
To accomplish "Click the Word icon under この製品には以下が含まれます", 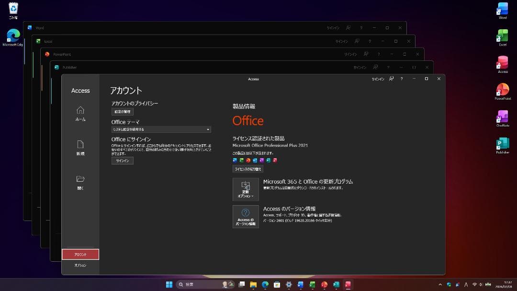I will 234,160.
